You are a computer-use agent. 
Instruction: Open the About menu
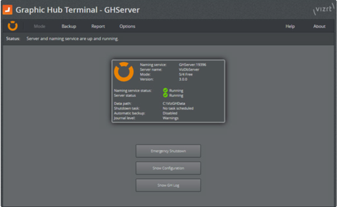319,26
